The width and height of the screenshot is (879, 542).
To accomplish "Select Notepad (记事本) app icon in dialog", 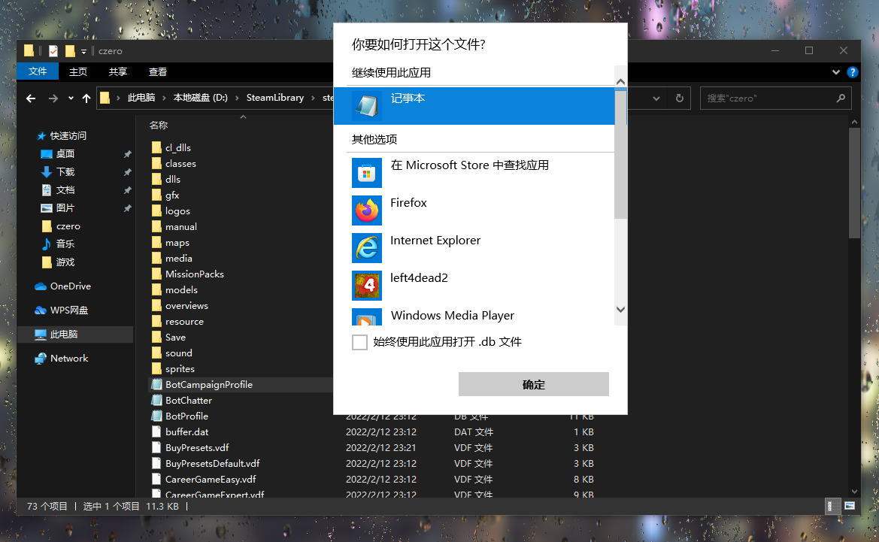I will (367, 105).
